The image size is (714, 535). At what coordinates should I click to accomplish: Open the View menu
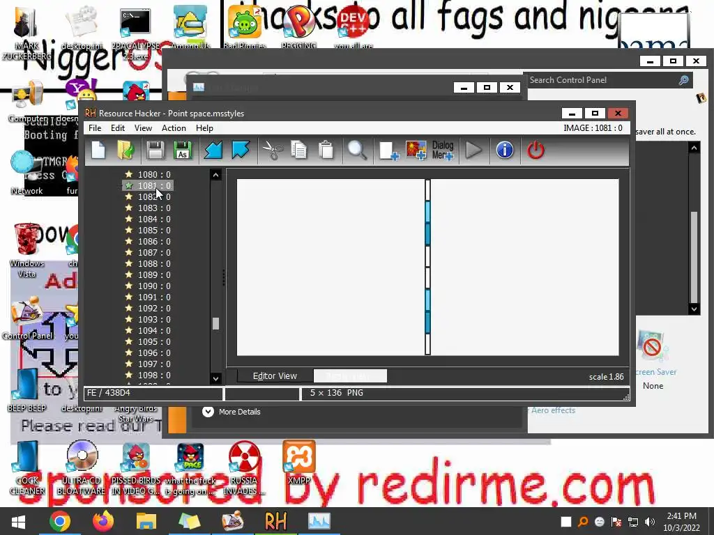coord(143,128)
